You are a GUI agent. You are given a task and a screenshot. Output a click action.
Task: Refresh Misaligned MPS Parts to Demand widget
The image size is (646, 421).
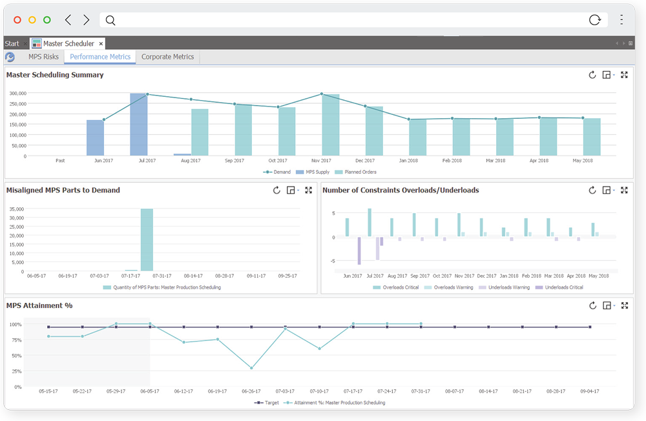click(x=276, y=190)
